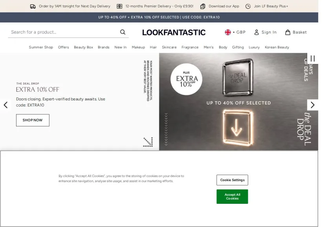Click the Sign In person icon
The height and width of the screenshot is (227, 322).
click(256, 32)
